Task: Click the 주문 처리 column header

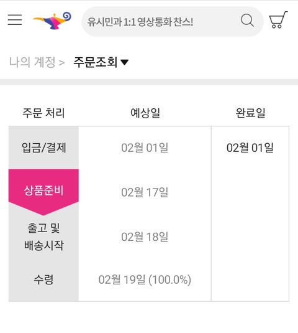Action: 43,113
